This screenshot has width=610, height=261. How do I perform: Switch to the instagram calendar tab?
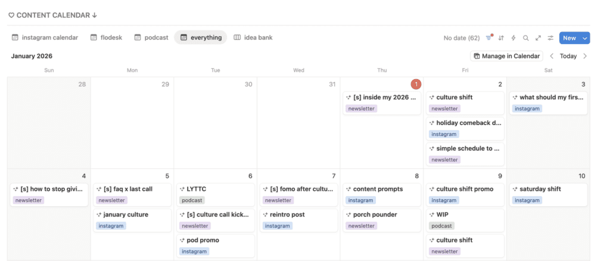pyautogui.click(x=45, y=37)
